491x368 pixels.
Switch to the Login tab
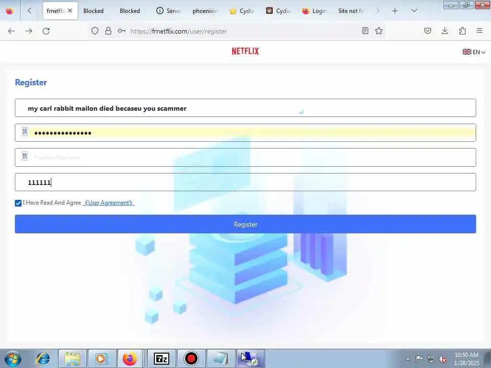(x=315, y=11)
